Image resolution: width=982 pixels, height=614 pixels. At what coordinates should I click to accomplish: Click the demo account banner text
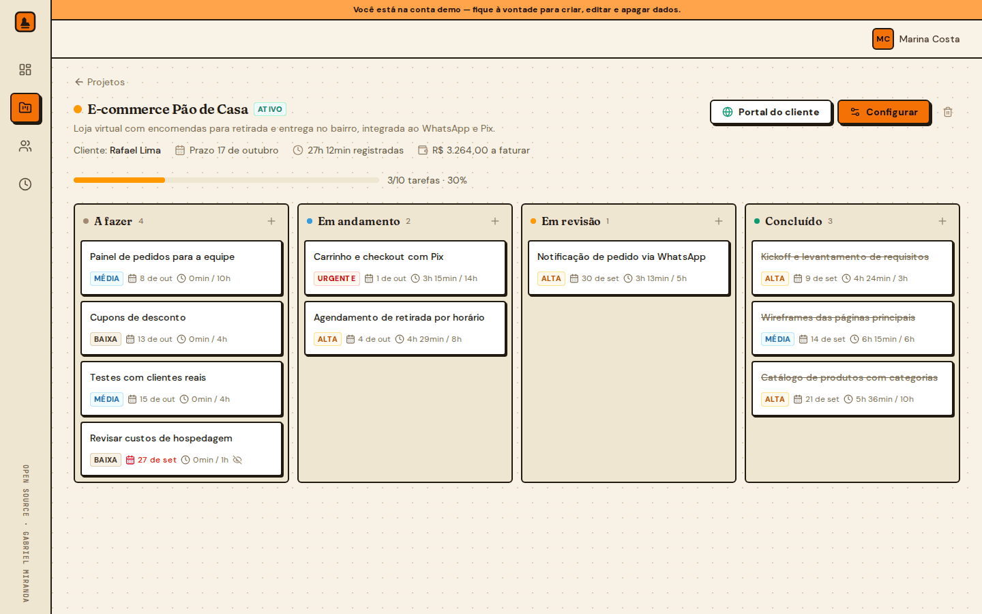(517, 10)
